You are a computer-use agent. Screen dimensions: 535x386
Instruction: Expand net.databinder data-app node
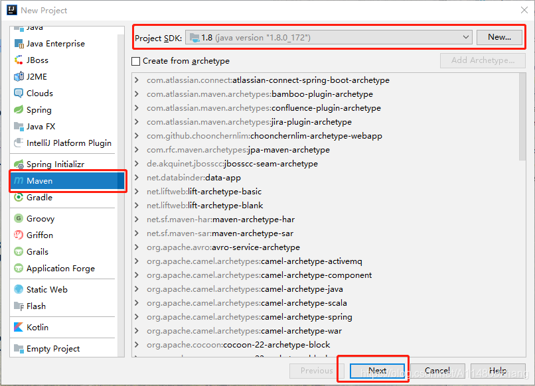(137, 177)
